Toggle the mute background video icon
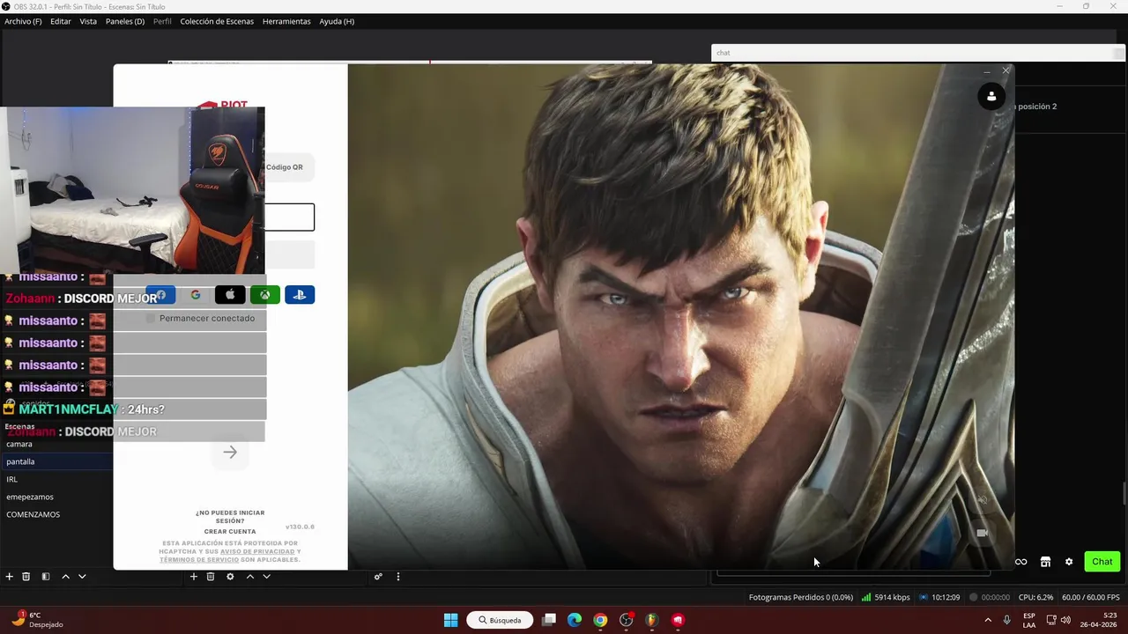The width and height of the screenshot is (1128, 634). tap(982, 500)
